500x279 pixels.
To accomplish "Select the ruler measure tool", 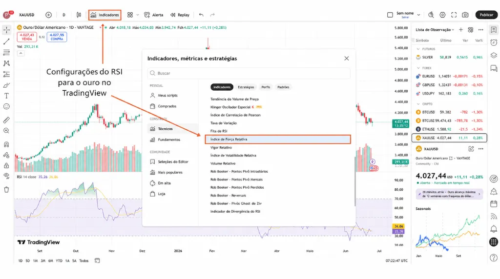I will [x=6, y=120].
